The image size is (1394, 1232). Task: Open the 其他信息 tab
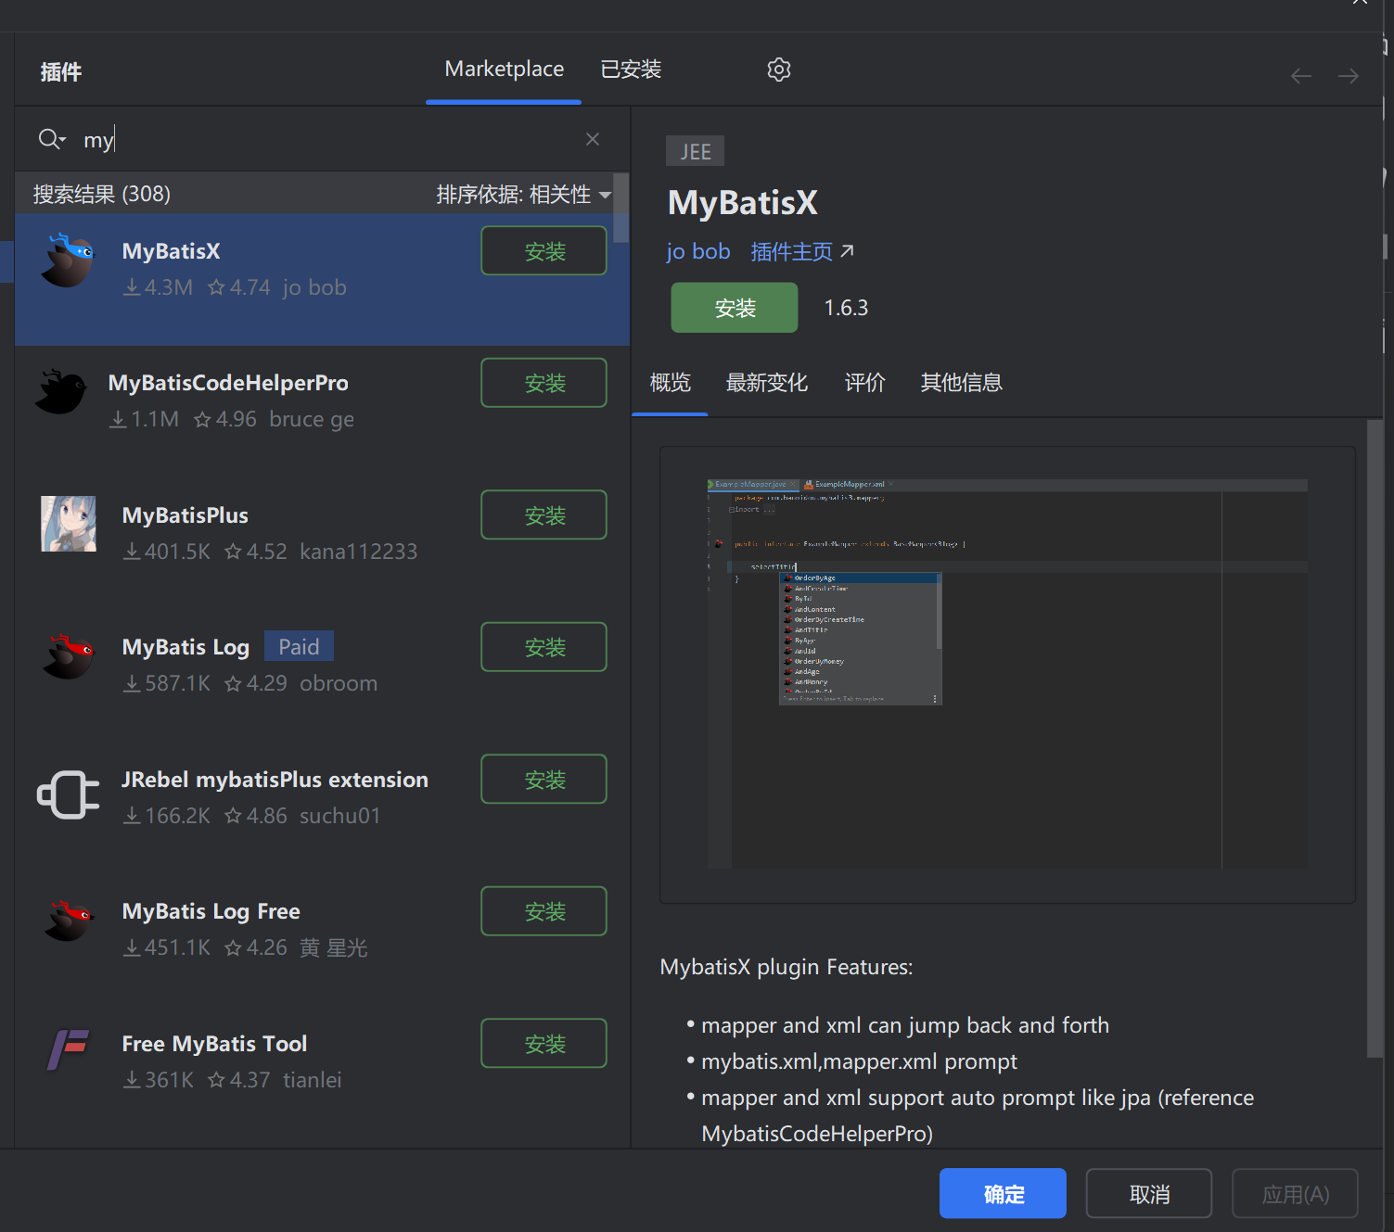[x=961, y=382]
